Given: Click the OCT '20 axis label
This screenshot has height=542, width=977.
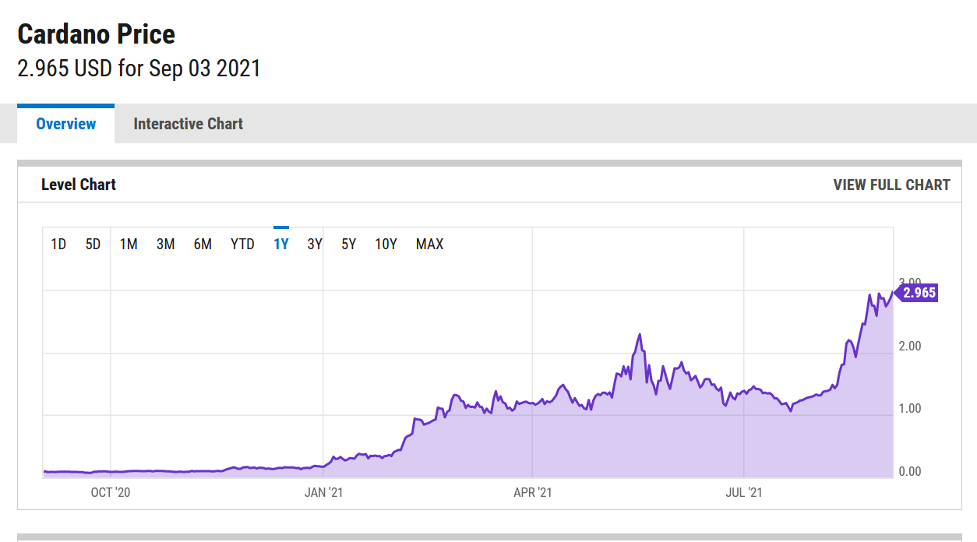Looking at the screenshot, I should point(111,492).
